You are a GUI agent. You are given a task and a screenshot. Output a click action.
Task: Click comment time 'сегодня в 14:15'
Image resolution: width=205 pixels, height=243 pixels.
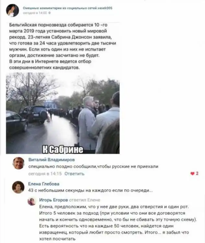pyautogui.click(x=45, y=173)
